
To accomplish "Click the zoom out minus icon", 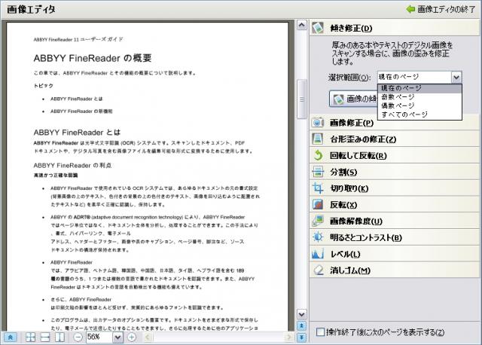I will (x=78, y=337).
